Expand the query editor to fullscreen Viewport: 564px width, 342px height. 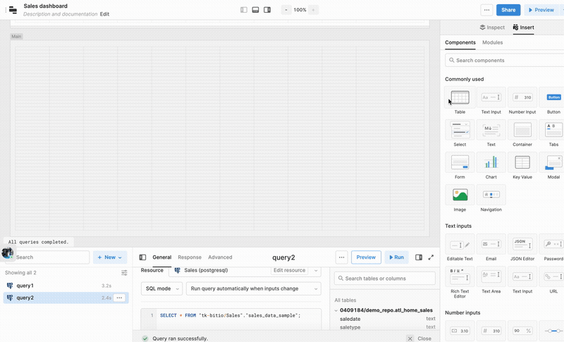pyautogui.click(x=431, y=257)
